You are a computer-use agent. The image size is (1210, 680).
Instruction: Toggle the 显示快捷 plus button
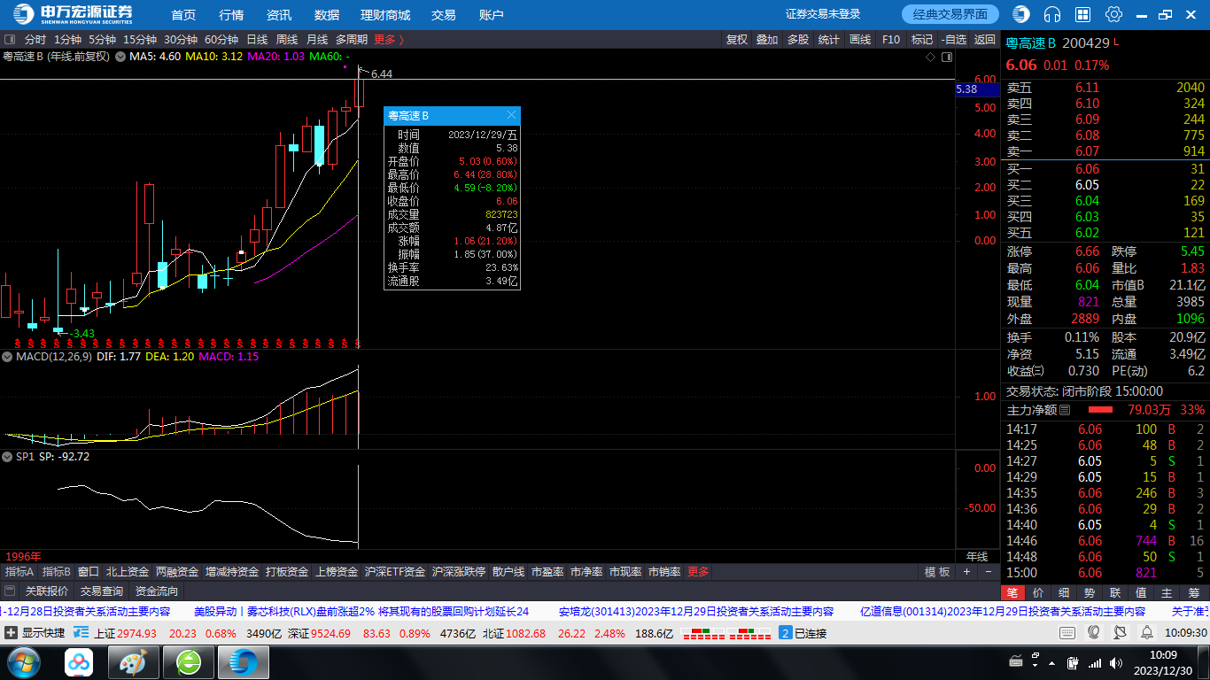[12, 633]
